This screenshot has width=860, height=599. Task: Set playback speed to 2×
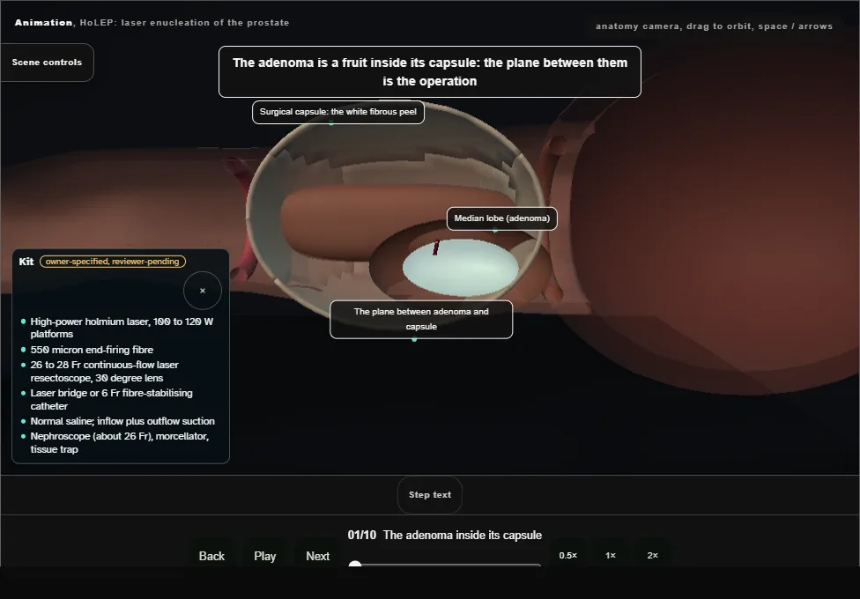tap(653, 555)
